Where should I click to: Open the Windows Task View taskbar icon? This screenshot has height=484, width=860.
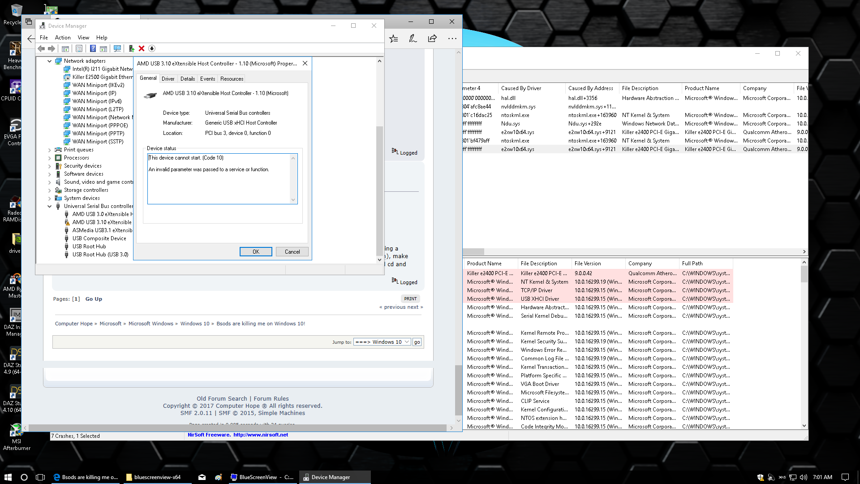40,477
